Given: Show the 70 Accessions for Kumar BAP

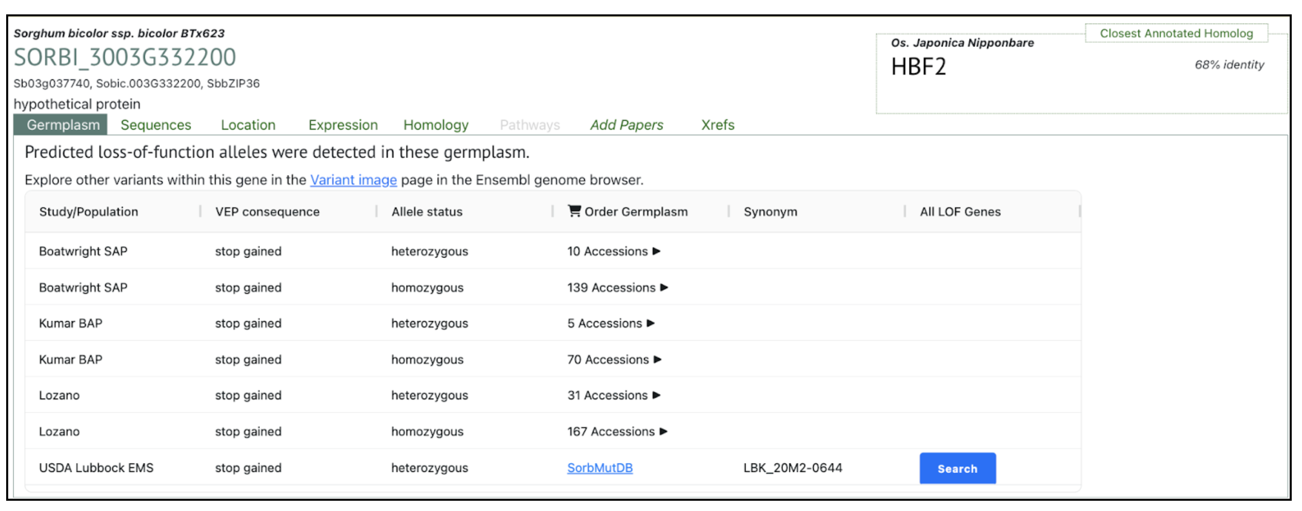Looking at the screenshot, I should point(614,360).
